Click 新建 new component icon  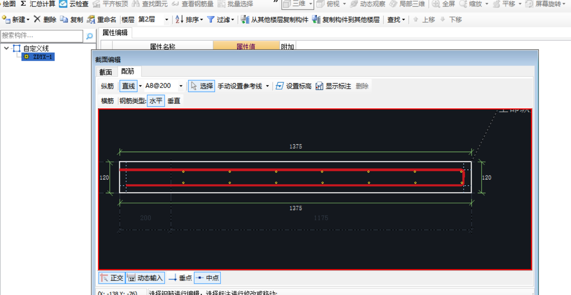tap(6, 19)
